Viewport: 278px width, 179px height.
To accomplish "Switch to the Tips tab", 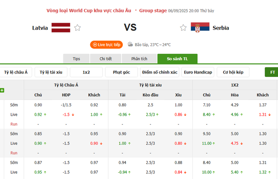I will pyautogui.click(x=77, y=59).
